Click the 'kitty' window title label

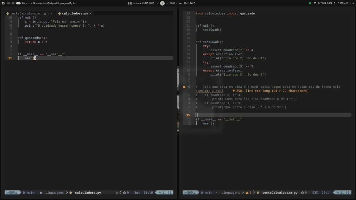pyautogui.click(x=24, y=3)
